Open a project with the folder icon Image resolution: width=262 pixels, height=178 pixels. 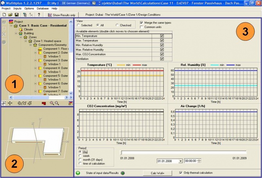click(10, 15)
